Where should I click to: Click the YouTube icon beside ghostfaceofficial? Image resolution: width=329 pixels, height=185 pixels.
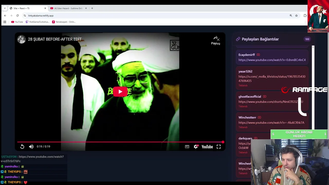264,97
